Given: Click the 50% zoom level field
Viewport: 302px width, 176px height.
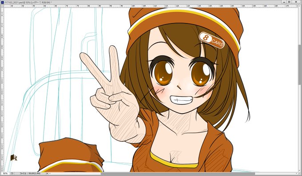Looking at the screenshot, I should (5, 173).
